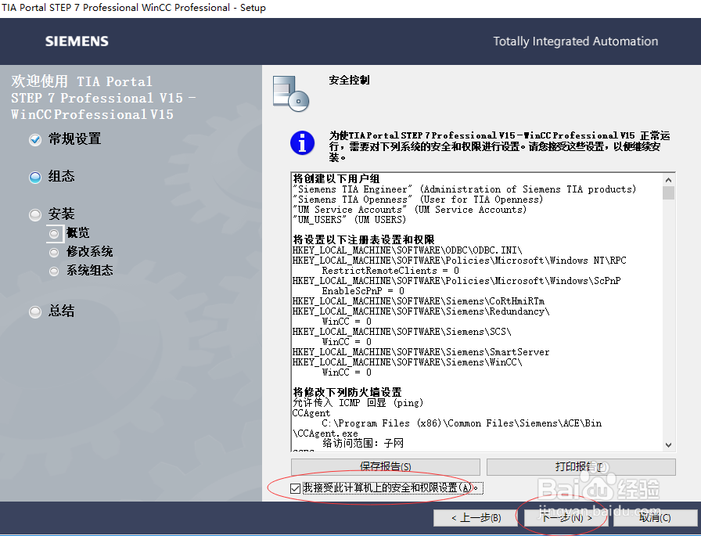
Task: Click the 将设置以下注册表设置和权限 heading
Action: (x=364, y=239)
